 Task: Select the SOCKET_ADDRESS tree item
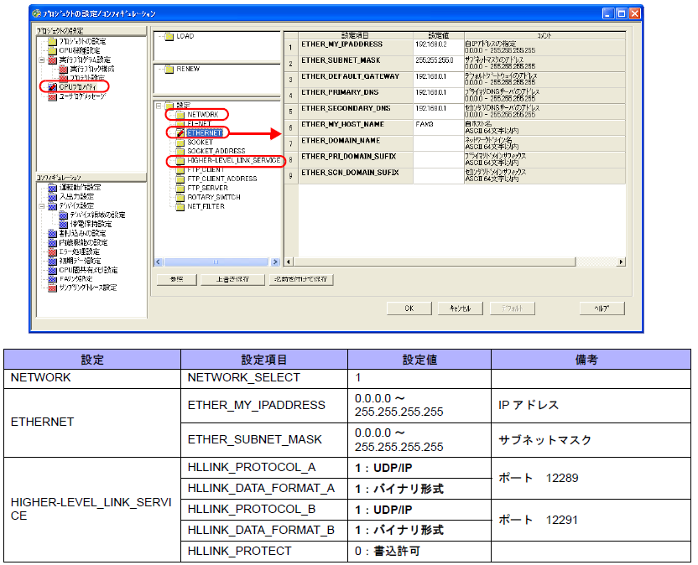[216, 151]
